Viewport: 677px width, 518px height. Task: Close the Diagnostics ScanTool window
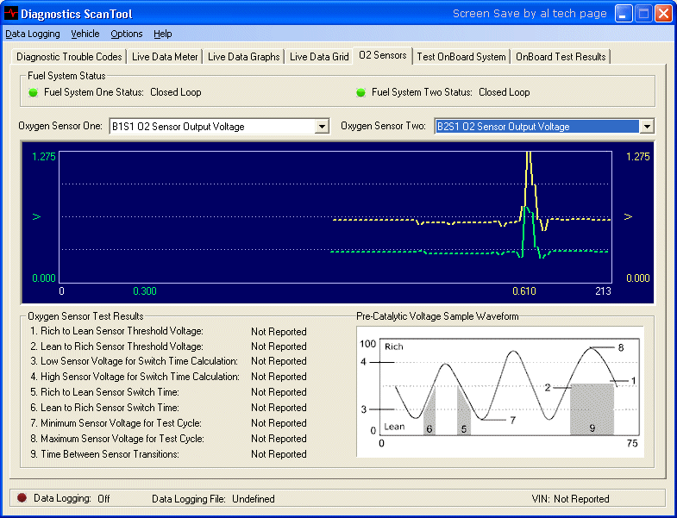663,14
